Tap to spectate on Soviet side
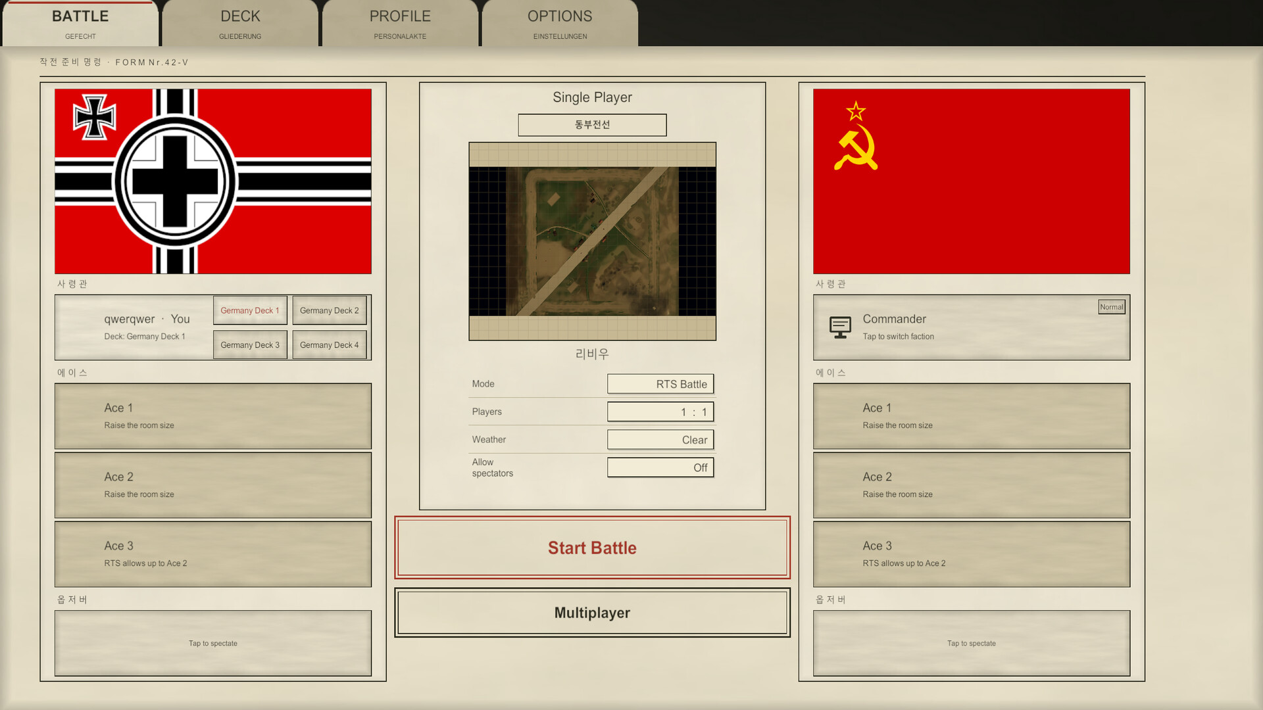 [x=972, y=643]
